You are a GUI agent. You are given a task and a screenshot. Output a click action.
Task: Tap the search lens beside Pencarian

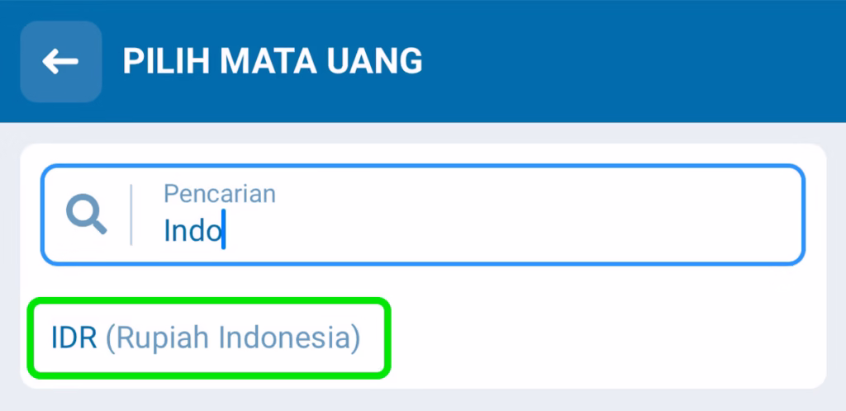86,215
